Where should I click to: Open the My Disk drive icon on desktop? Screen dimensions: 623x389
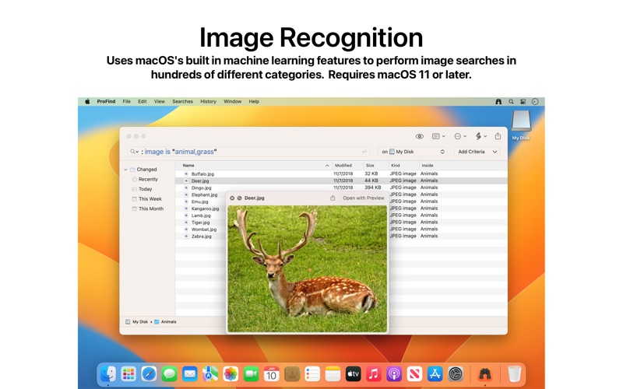pos(520,122)
